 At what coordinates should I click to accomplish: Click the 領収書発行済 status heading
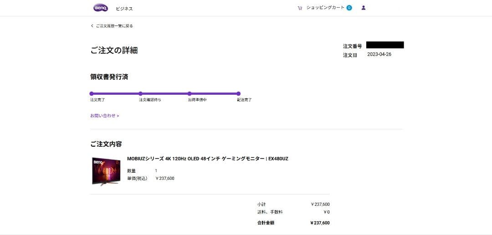(x=109, y=77)
